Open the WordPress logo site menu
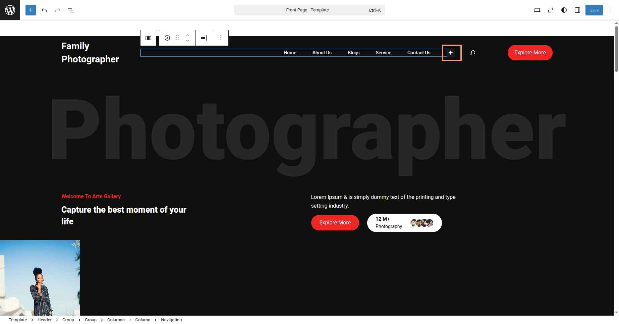Image resolution: width=619 pixels, height=324 pixels. (x=10, y=10)
